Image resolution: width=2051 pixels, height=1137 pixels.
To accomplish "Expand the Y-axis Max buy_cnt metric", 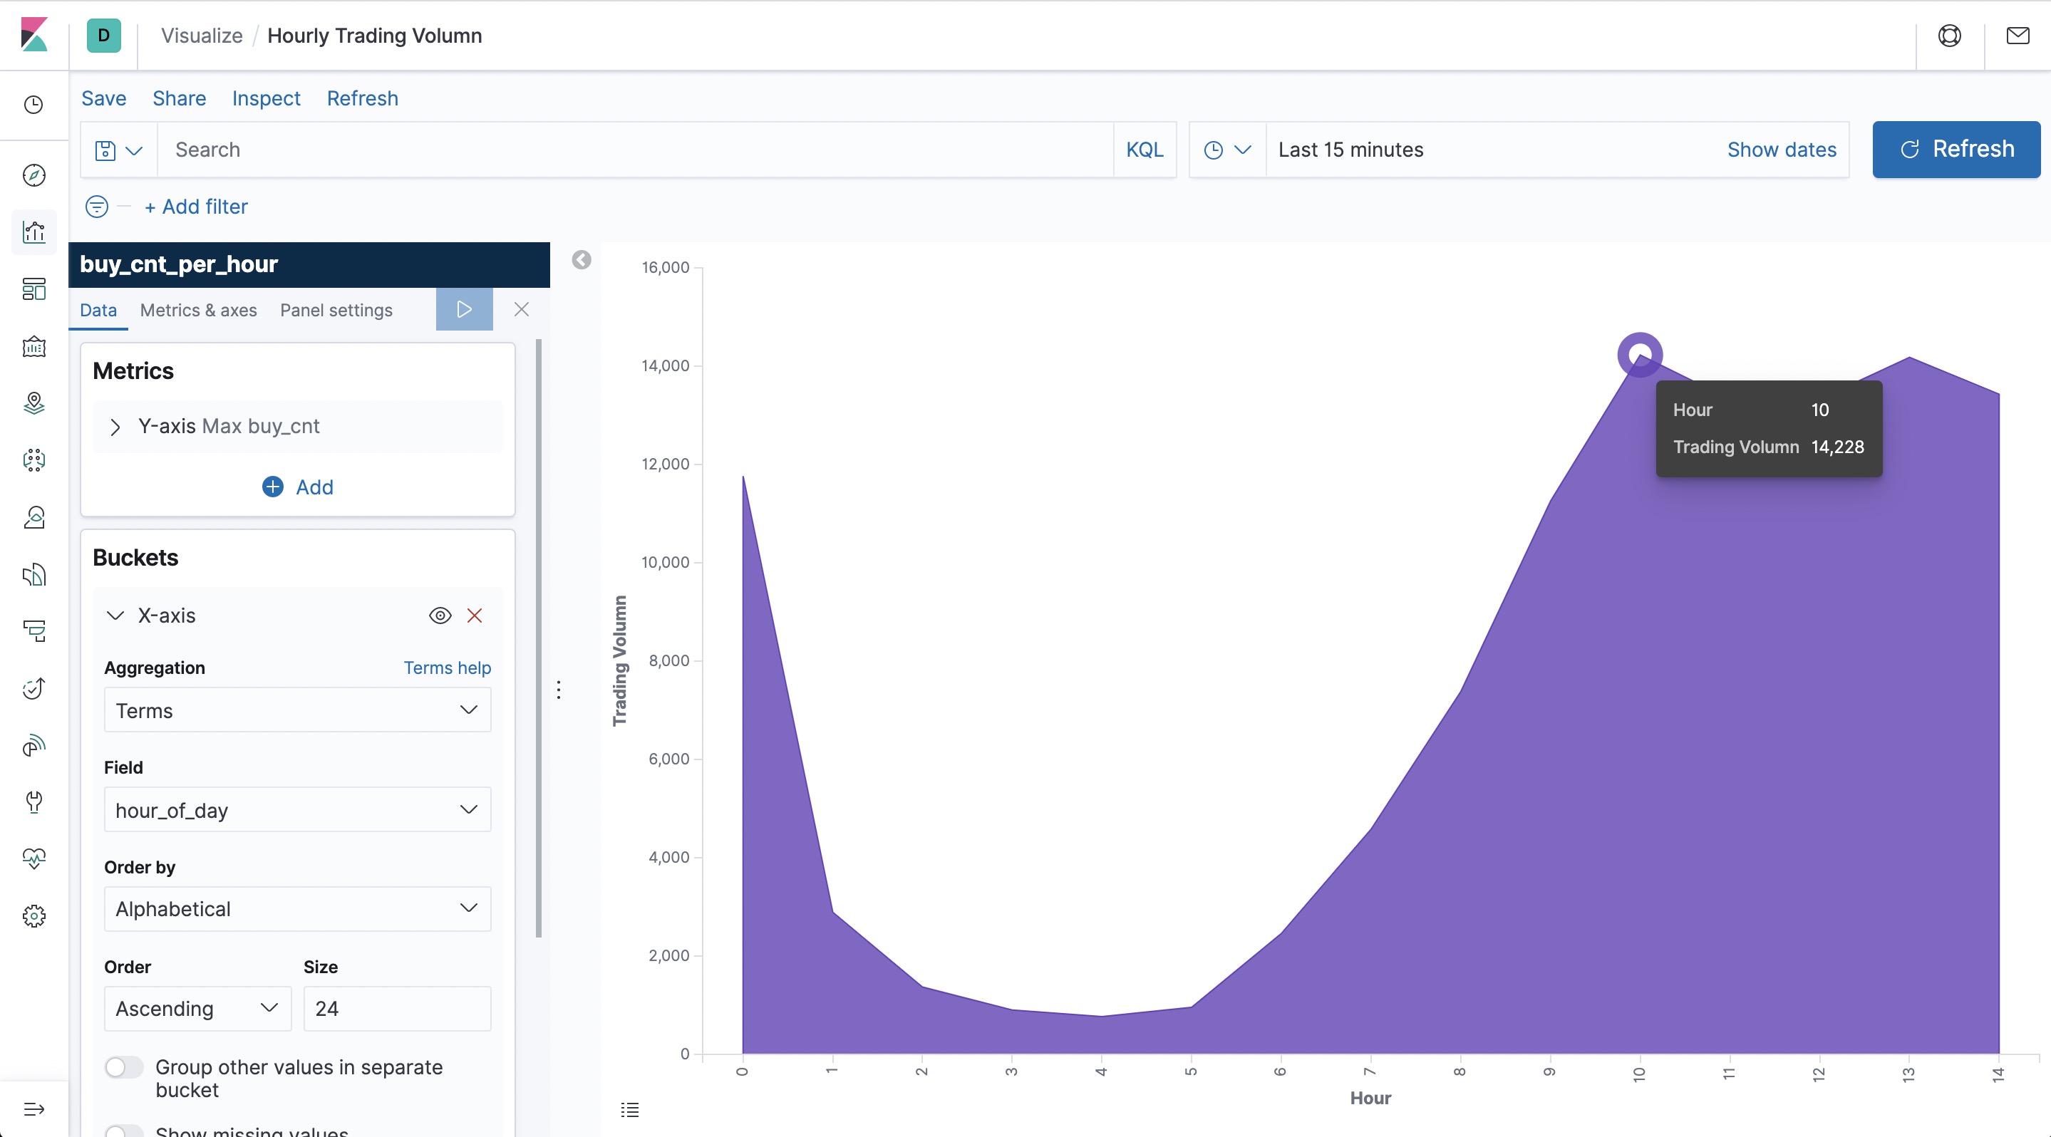I will (x=115, y=427).
